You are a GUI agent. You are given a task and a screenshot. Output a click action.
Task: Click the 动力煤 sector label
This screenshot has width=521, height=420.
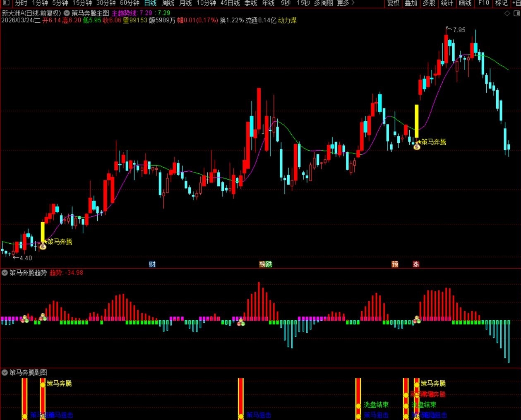288,20
